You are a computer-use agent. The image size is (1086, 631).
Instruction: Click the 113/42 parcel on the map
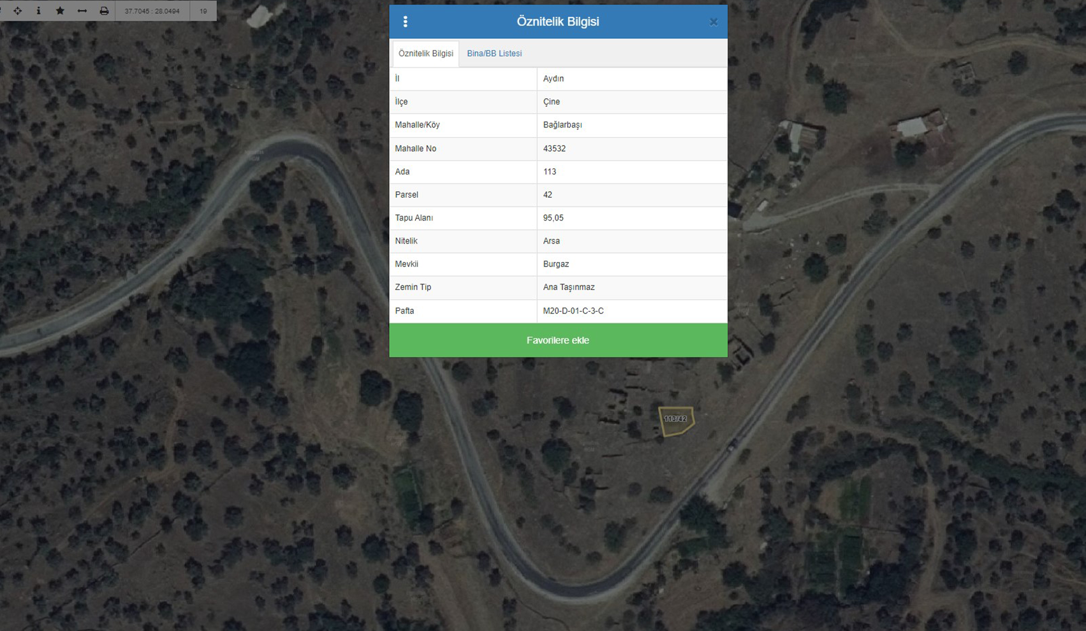click(675, 421)
